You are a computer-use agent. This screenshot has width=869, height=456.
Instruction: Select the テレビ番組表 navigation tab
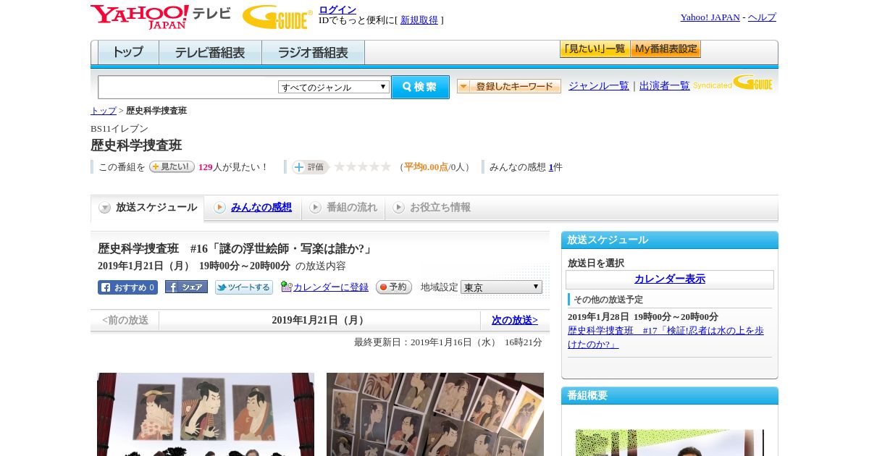(x=210, y=53)
